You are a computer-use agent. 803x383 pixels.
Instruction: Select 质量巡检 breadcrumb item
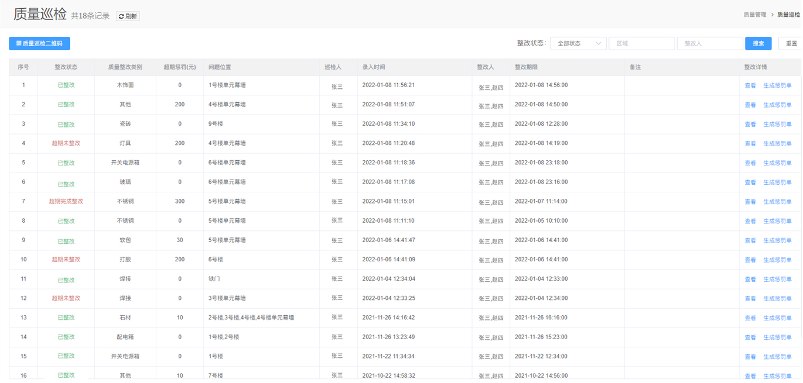coord(788,15)
